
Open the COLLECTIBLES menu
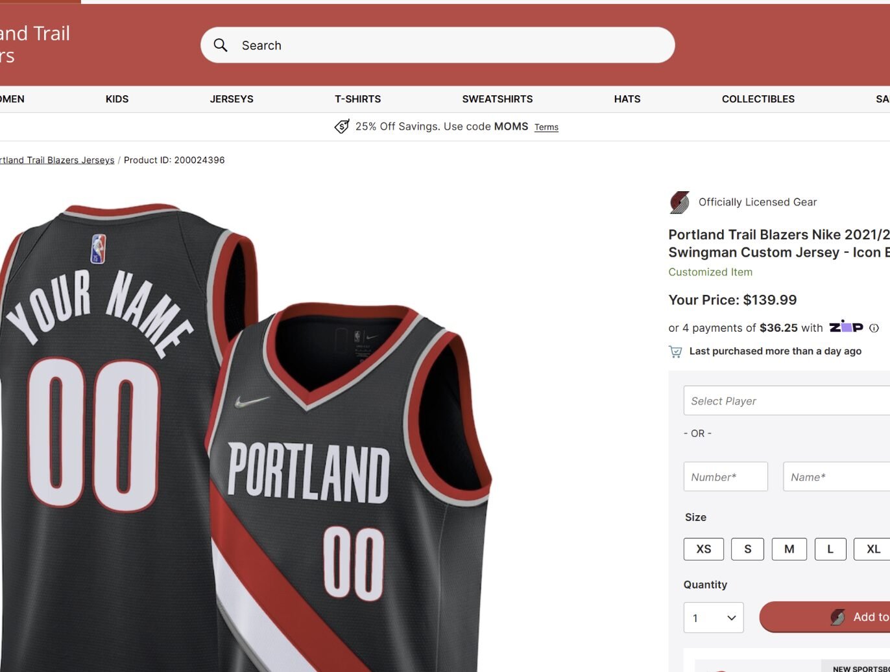758,99
